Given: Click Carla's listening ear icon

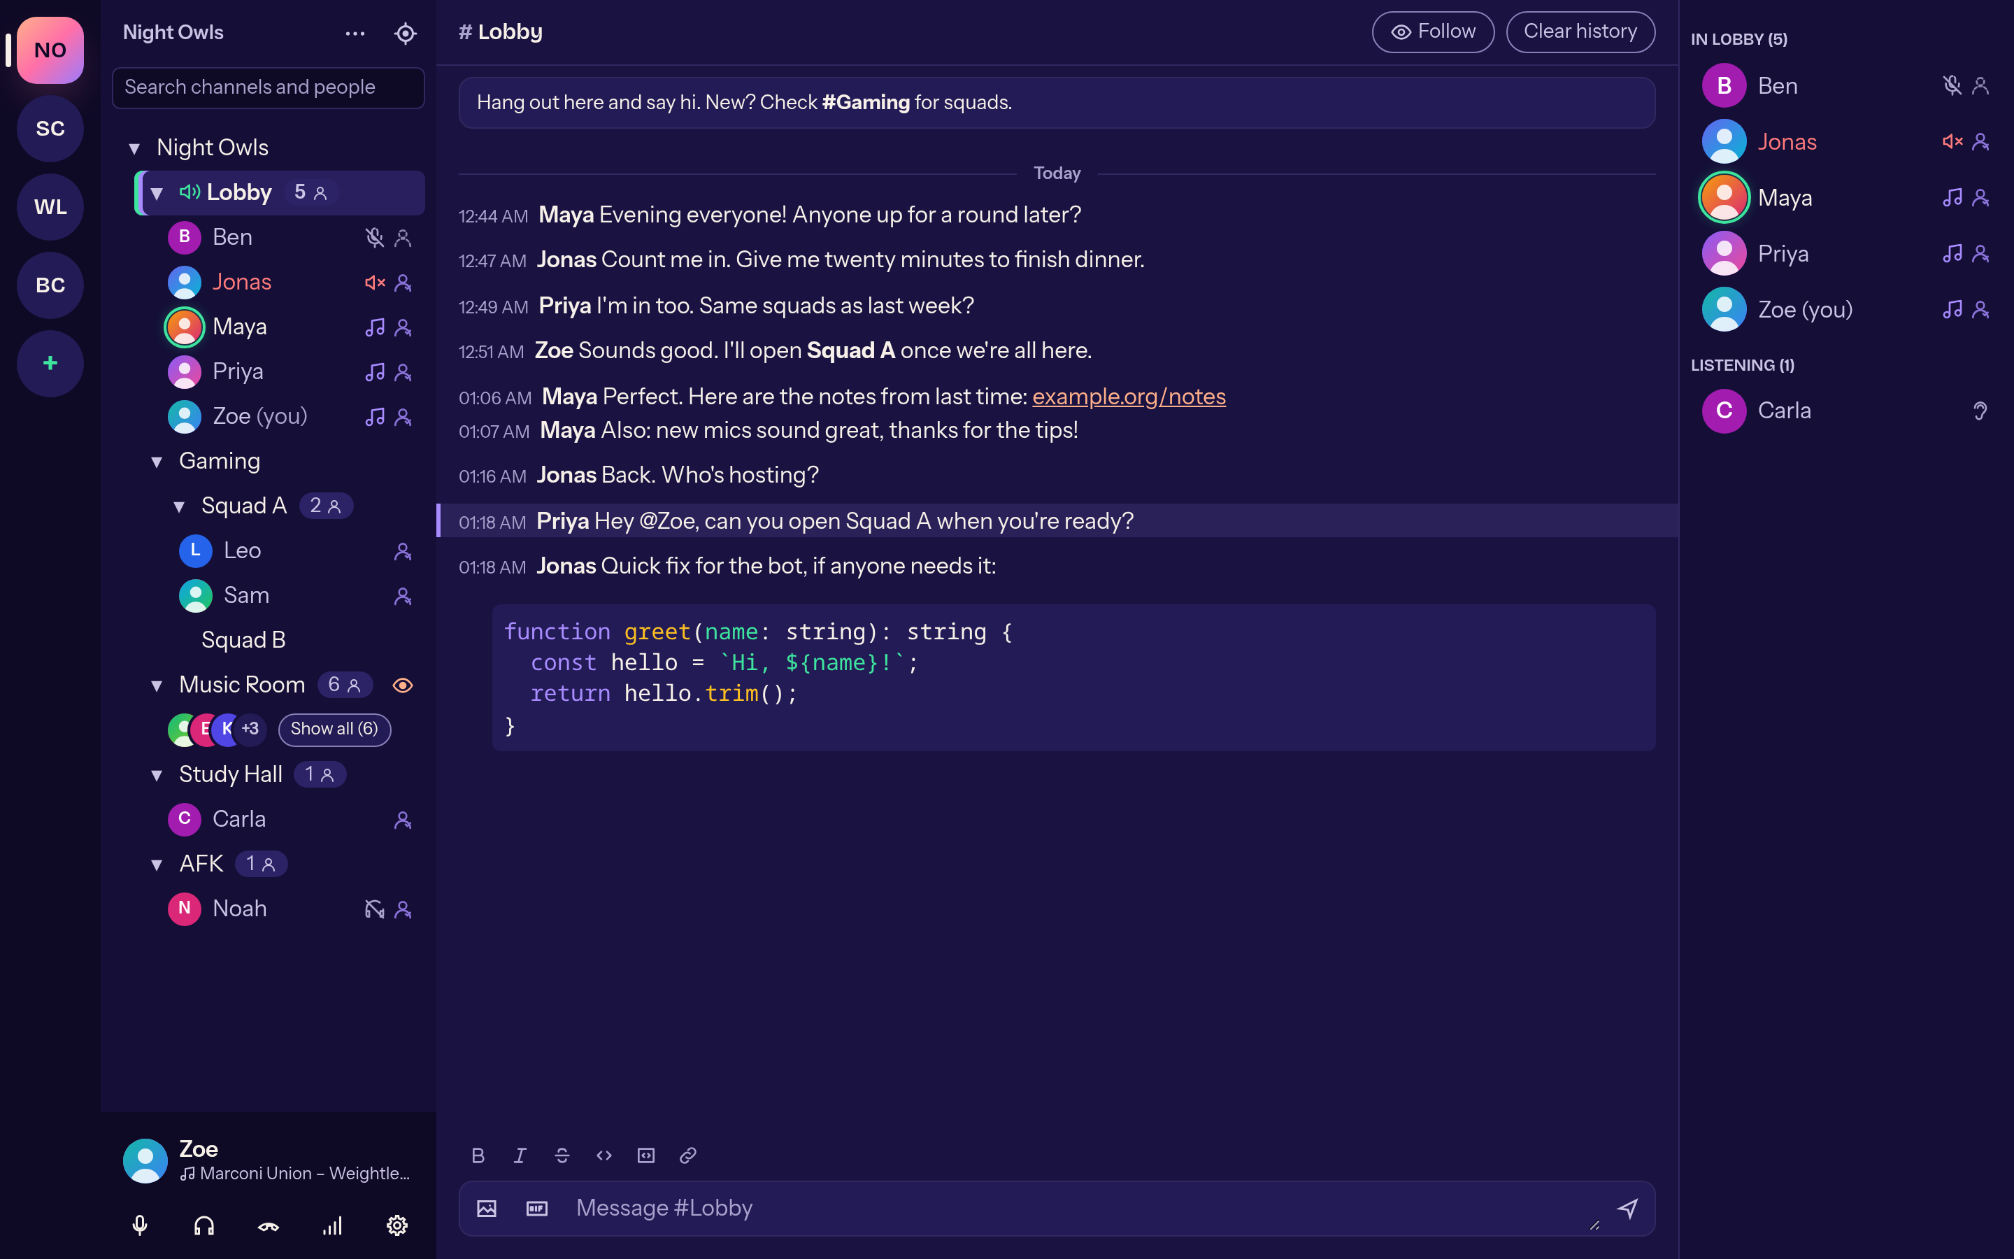Looking at the screenshot, I should coord(1980,411).
